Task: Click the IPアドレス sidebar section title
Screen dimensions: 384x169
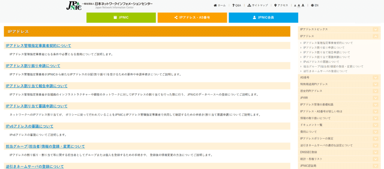Action: tap(307, 36)
